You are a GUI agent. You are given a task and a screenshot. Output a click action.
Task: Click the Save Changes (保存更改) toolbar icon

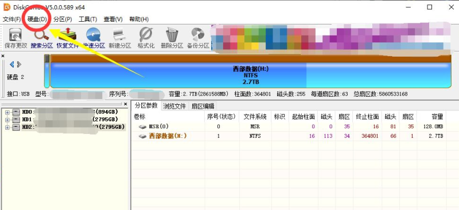pos(15,34)
